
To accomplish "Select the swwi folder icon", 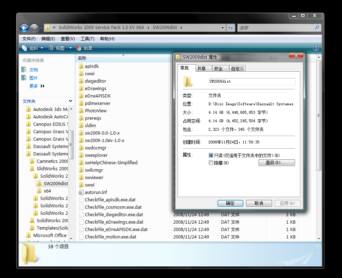I will coord(81,184).
